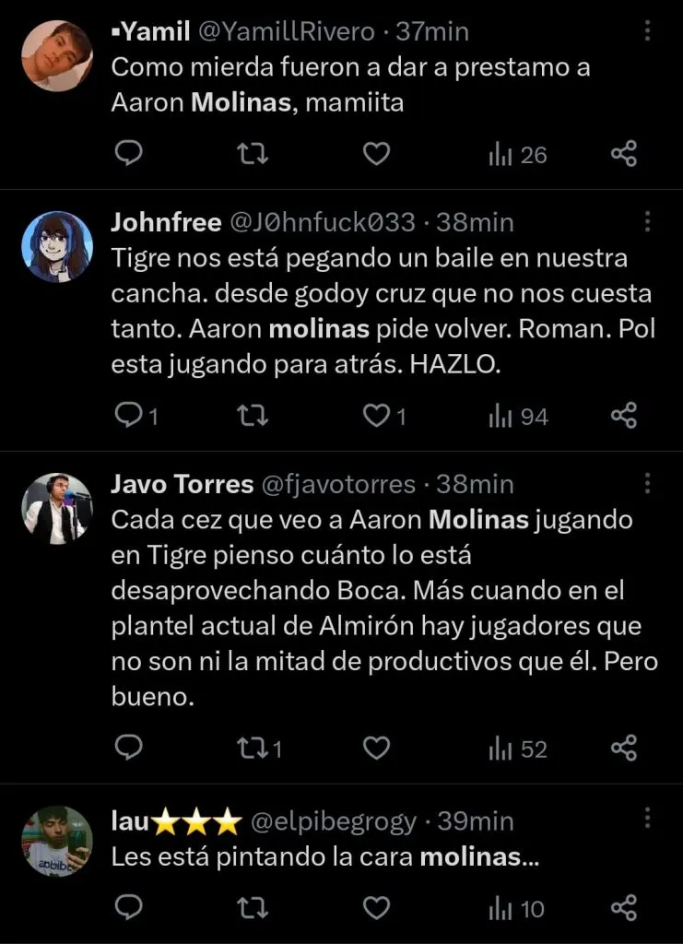The width and height of the screenshot is (683, 944).
Task: Open more options for Johnfree's tweet
Action: [647, 222]
